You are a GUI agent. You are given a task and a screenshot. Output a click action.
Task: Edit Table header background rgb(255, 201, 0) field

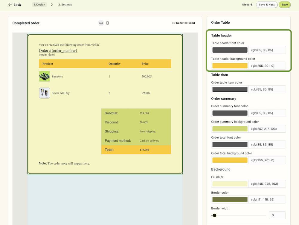267,66
